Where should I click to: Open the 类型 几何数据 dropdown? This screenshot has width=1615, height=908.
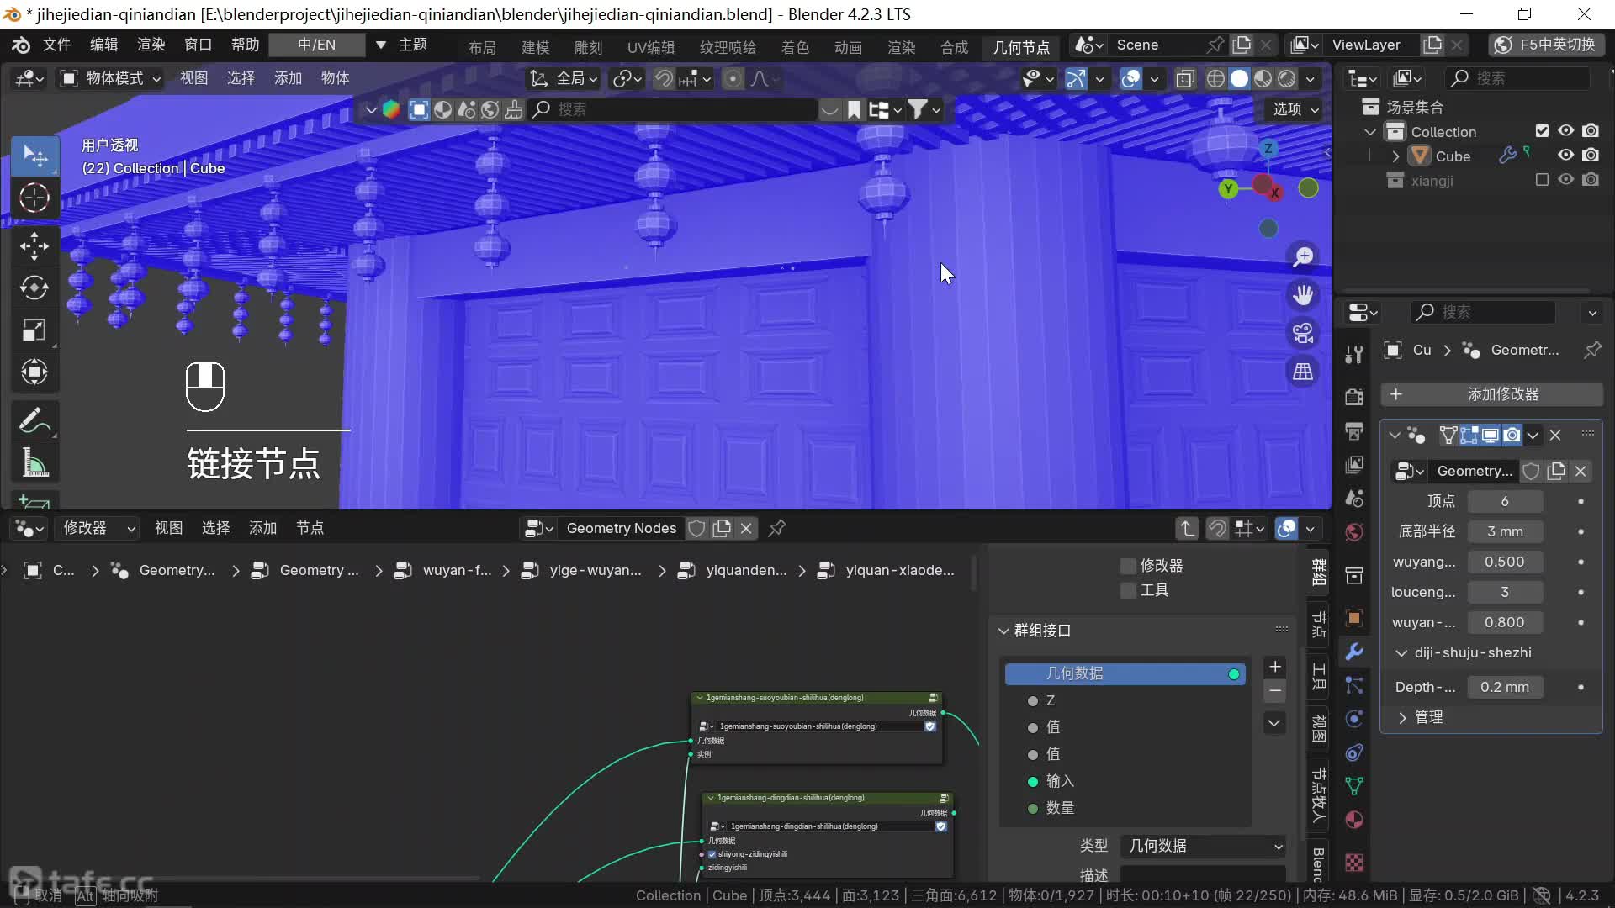tap(1205, 846)
